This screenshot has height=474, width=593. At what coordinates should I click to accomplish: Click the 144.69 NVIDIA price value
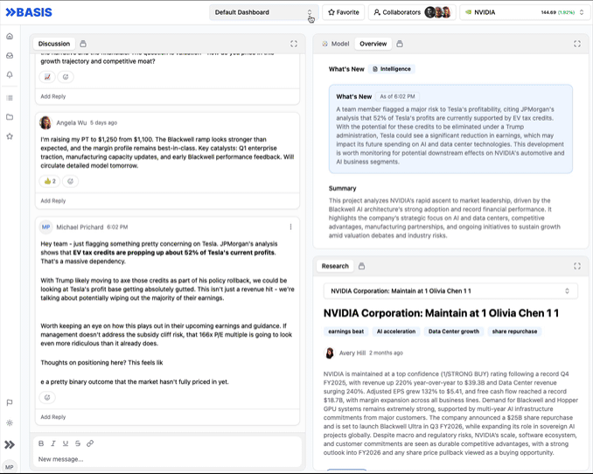pos(548,12)
